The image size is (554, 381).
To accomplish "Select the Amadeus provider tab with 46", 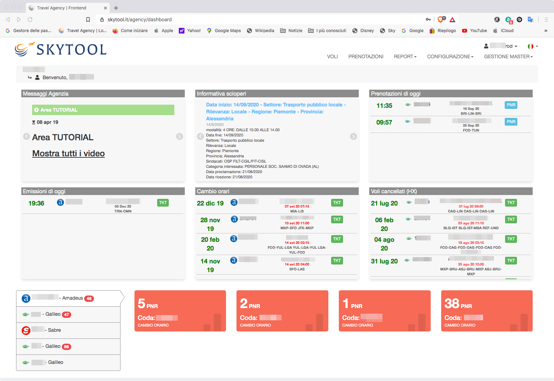I will click(68, 298).
